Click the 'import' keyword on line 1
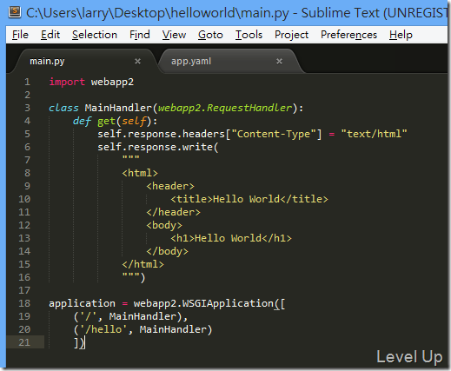This screenshot has width=451, height=371. point(67,82)
